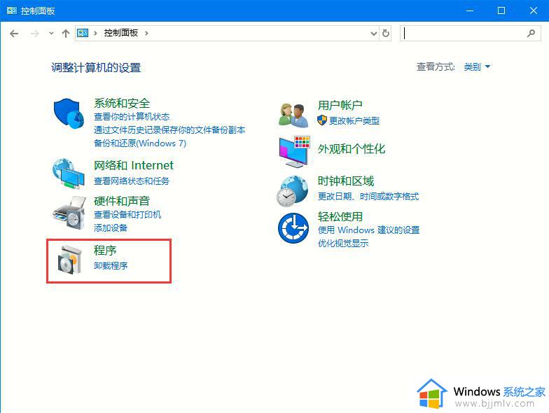Open 查看你的计算机状态 link
The image size is (549, 413).
(132, 116)
